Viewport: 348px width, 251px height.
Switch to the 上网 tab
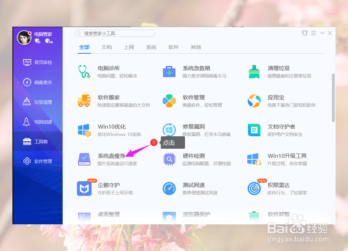click(x=129, y=47)
